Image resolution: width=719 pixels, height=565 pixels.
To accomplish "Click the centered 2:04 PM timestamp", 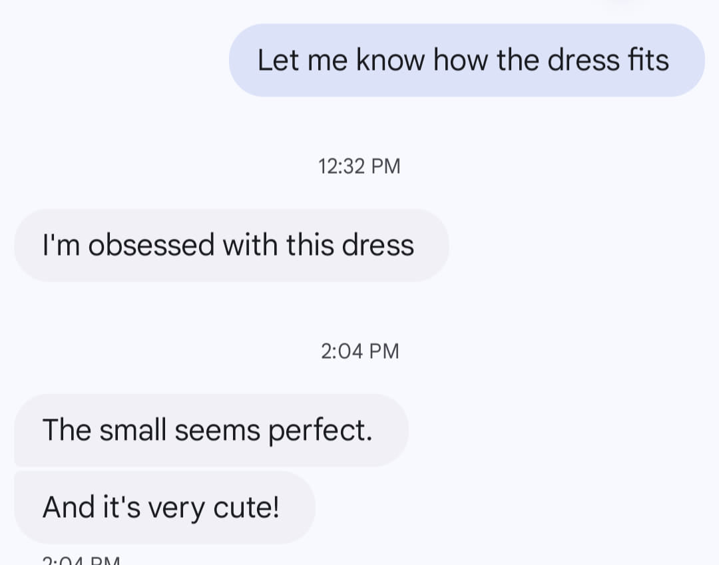I will click(359, 351).
